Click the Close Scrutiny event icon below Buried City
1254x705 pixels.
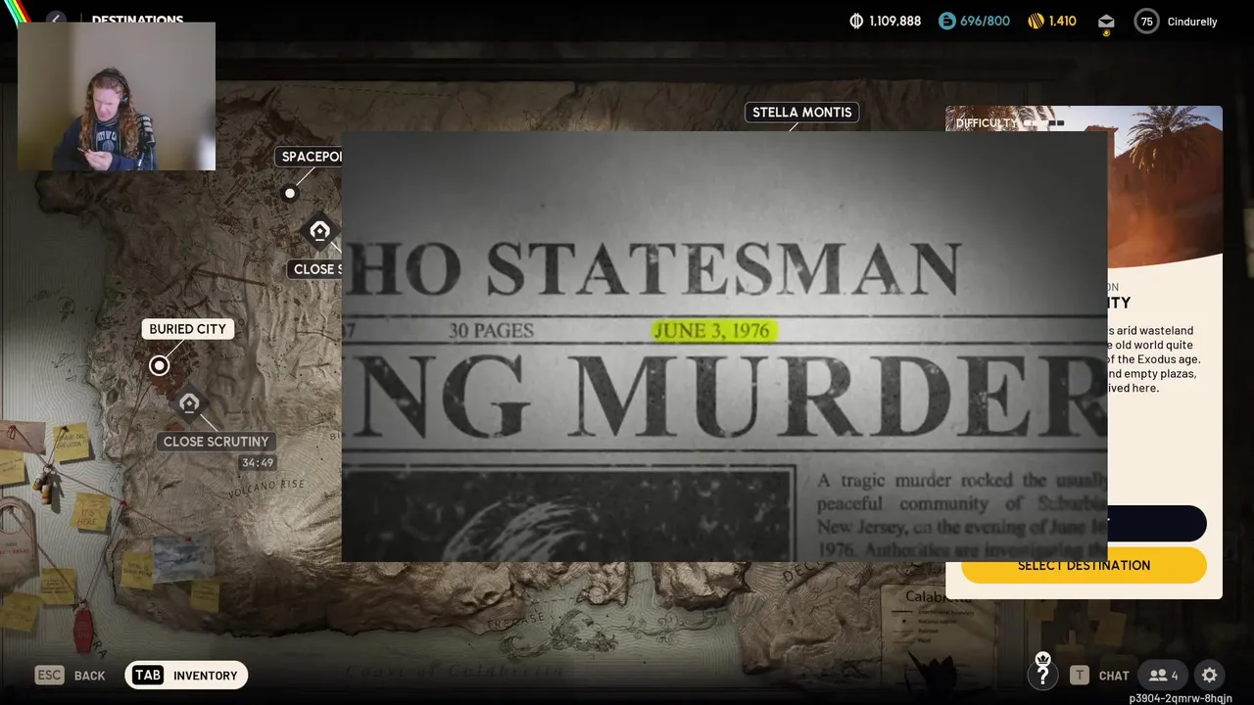(189, 402)
